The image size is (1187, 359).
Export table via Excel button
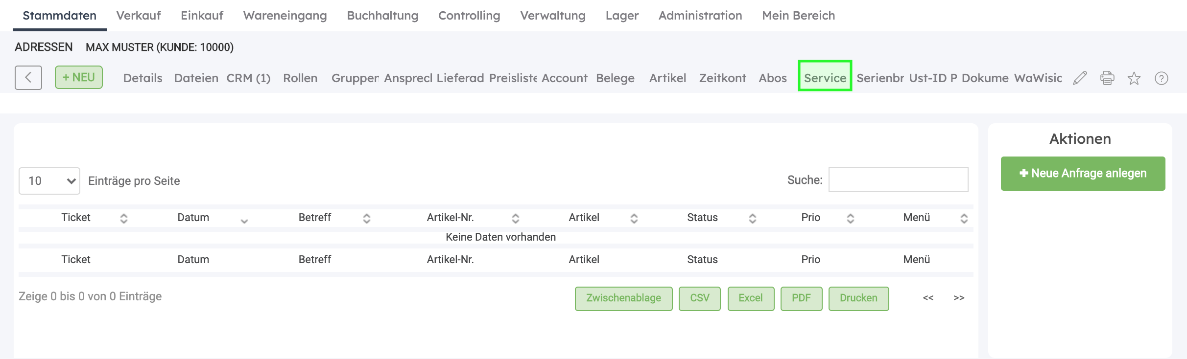[751, 298]
